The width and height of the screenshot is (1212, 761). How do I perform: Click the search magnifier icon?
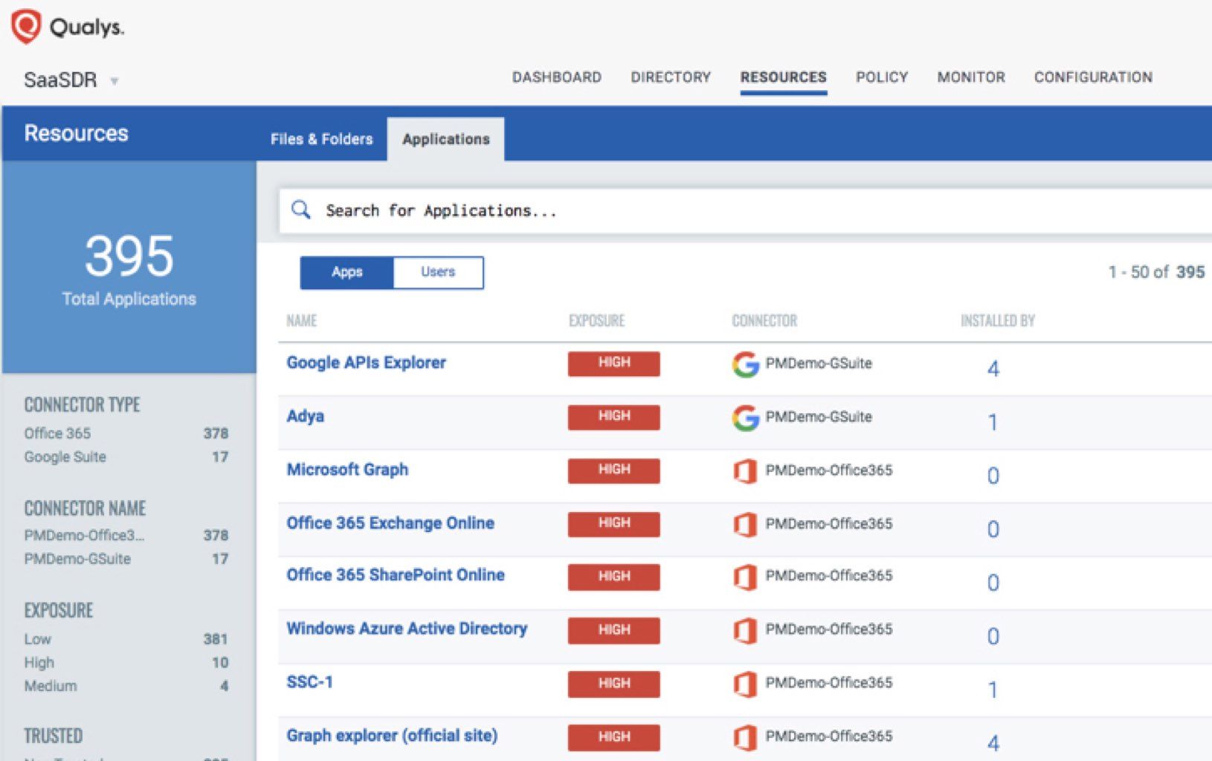click(302, 210)
